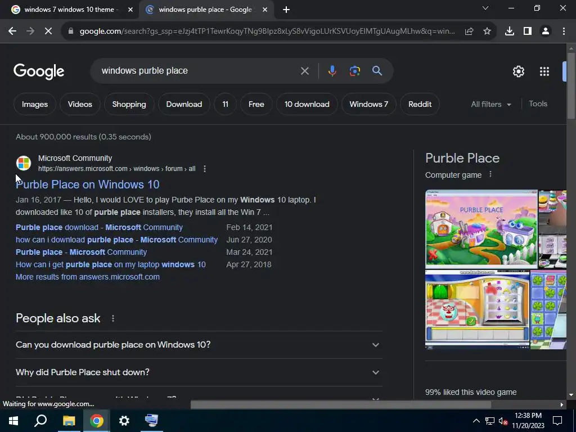Open the taskbar clock showing 12:38 PM
This screenshot has width=576, height=432.
point(528,421)
